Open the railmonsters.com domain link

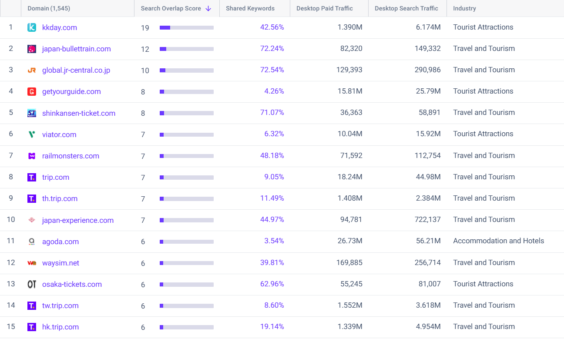pyautogui.click(x=70, y=156)
